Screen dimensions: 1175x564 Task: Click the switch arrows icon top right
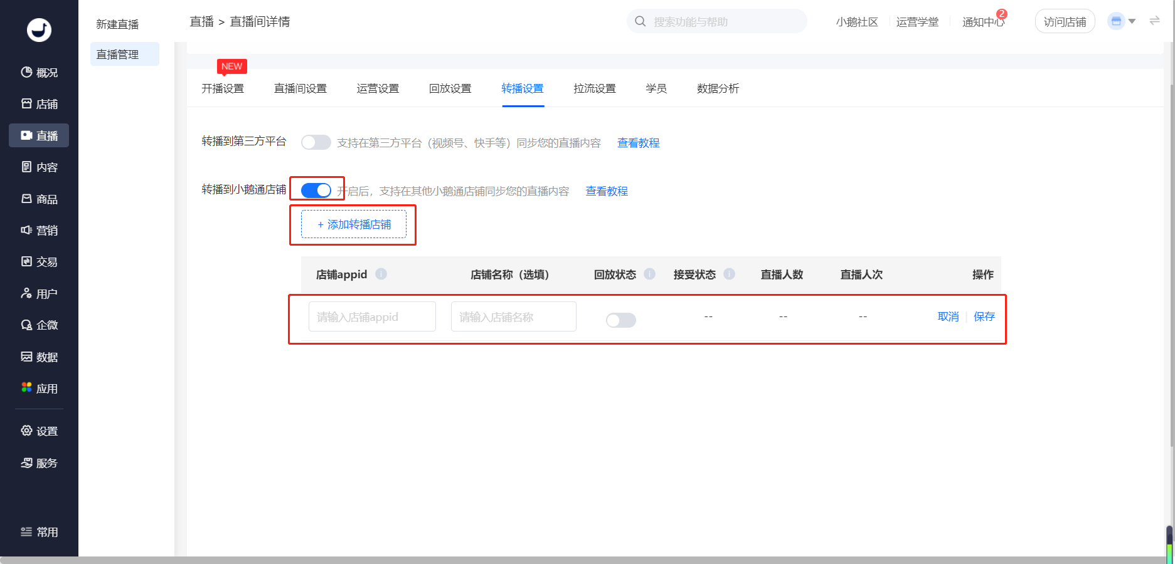pyautogui.click(x=1154, y=21)
